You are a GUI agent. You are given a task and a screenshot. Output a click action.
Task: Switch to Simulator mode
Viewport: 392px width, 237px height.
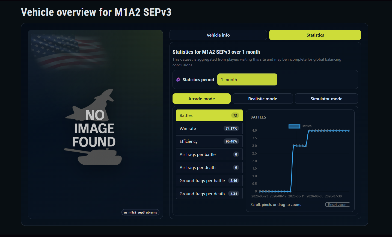[326, 99]
